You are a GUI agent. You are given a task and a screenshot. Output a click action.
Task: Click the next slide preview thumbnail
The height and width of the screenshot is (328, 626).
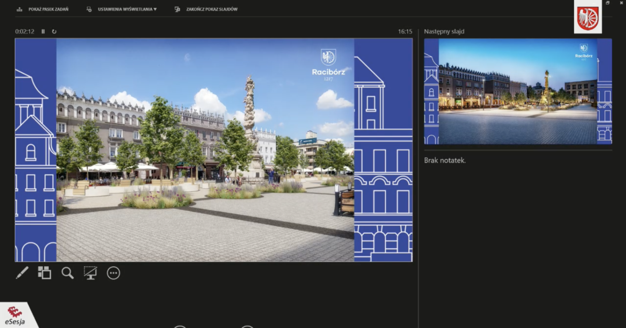[518, 91]
